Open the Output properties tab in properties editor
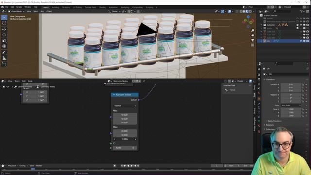The height and width of the screenshot is (175, 311). tap(259, 79)
